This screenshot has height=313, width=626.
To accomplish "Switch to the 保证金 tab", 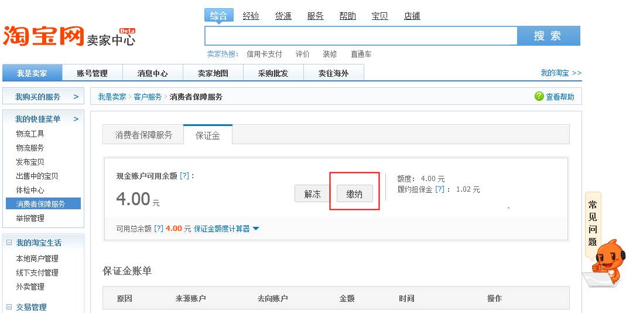I will (x=208, y=135).
